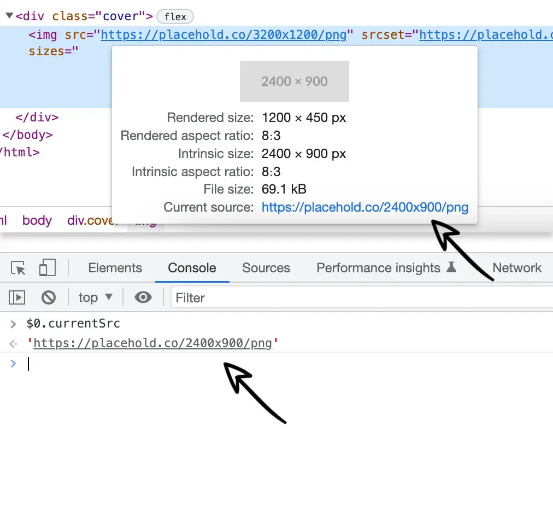Viewport: 553px width, 520px height.
Task: Create a live expression with the eye icon
Action: (x=143, y=297)
